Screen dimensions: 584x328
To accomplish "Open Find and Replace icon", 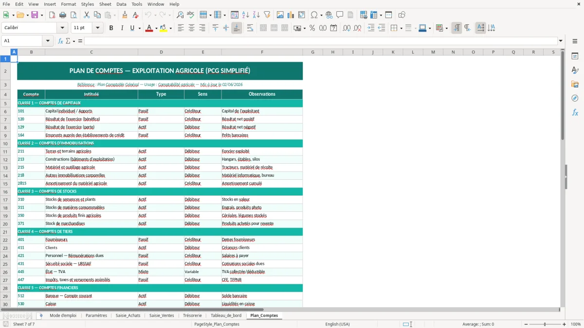I will (x=180, y=15).
